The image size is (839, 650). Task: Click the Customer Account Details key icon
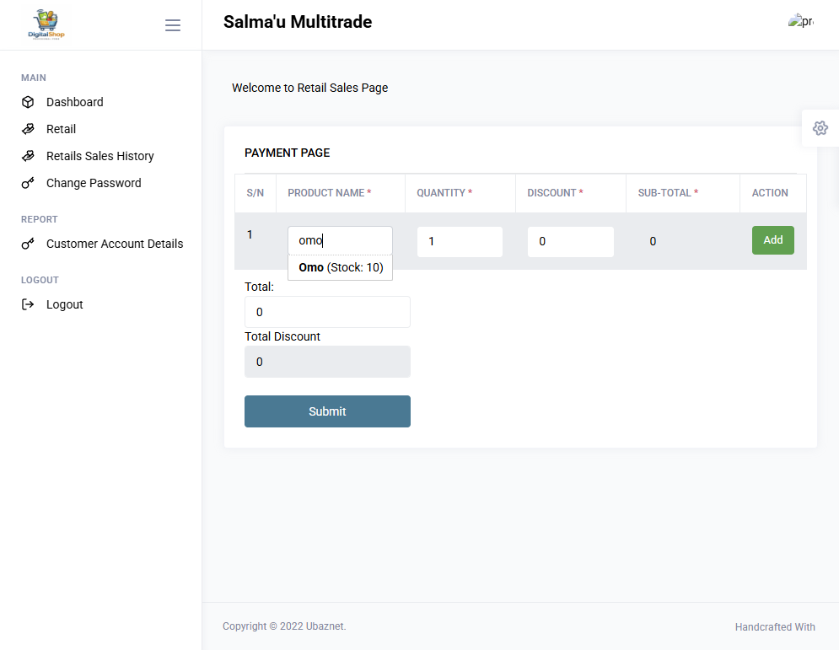(x=28, y=244)
